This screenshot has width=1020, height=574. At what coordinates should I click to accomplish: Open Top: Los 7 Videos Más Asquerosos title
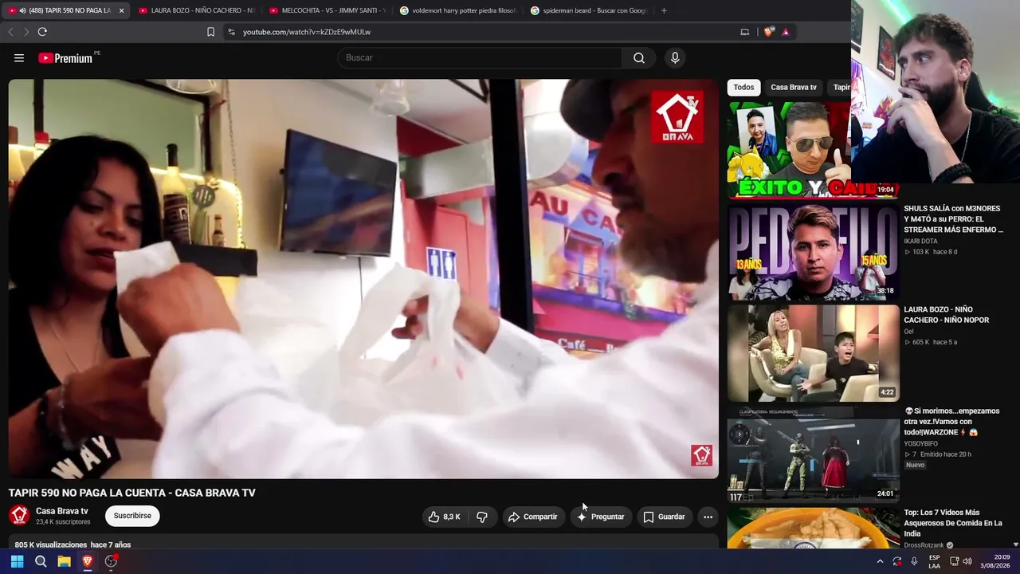pyautogui.click(x=953, y=523)
